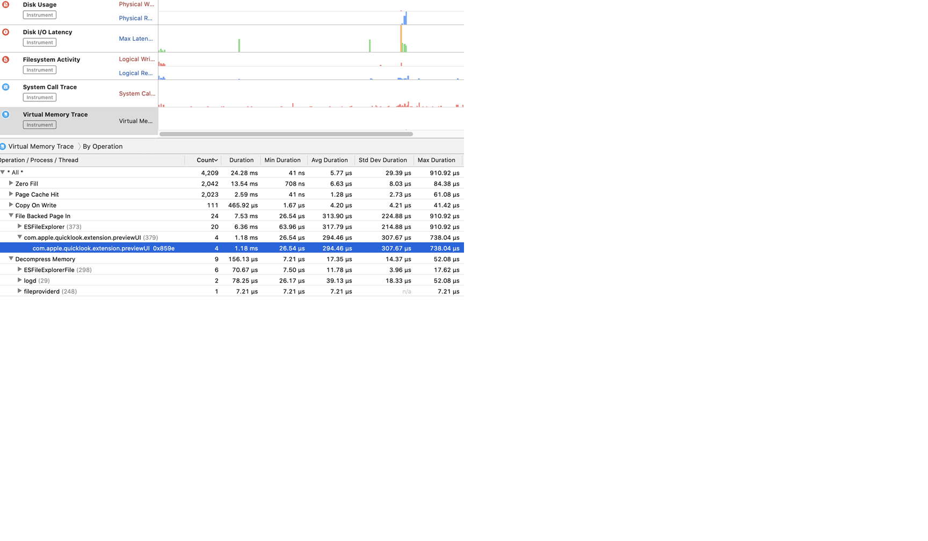Viewport: 928px width, 541px height.
Task: Sort by the Count column header
Action: point(206,160)
